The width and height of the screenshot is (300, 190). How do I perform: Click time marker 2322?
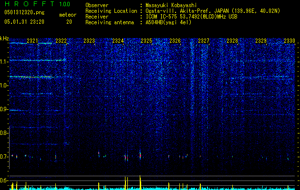coord(61,41)
